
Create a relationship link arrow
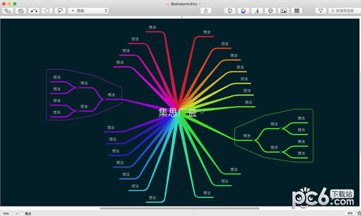[34, 11]
